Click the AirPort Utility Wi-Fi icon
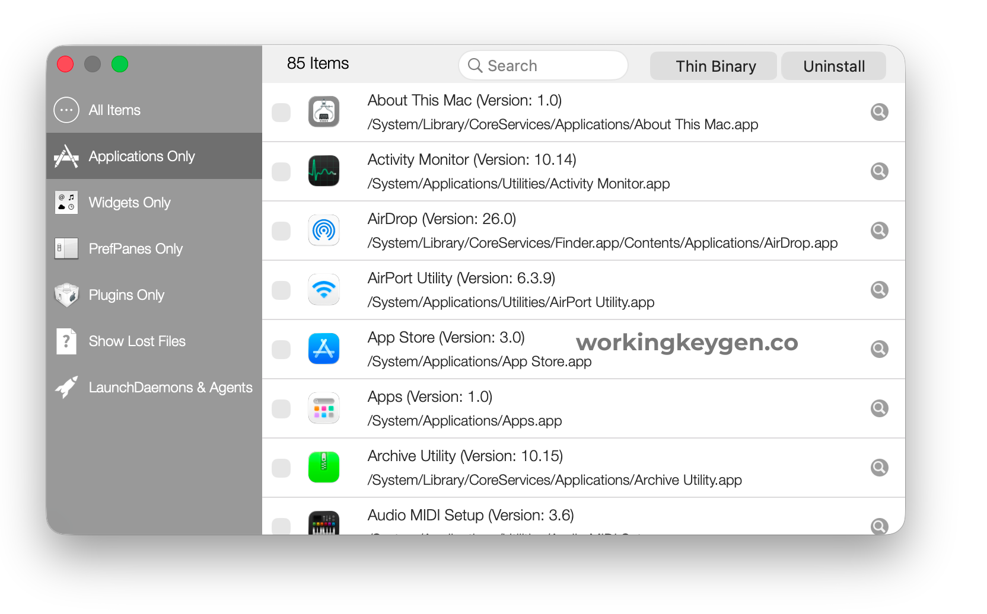987x614 pixels. [x=323, y=290]
